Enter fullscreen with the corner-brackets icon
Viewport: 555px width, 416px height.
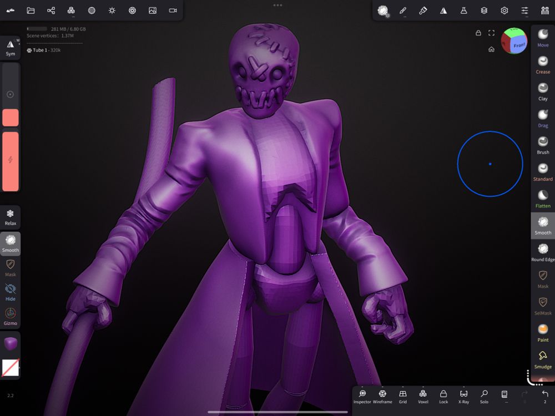pyautogui.click(x=491, y=33)
